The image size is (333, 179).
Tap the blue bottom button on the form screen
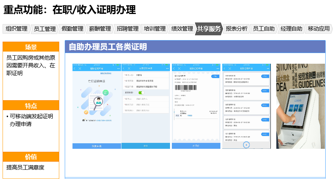tap(146, 146)
